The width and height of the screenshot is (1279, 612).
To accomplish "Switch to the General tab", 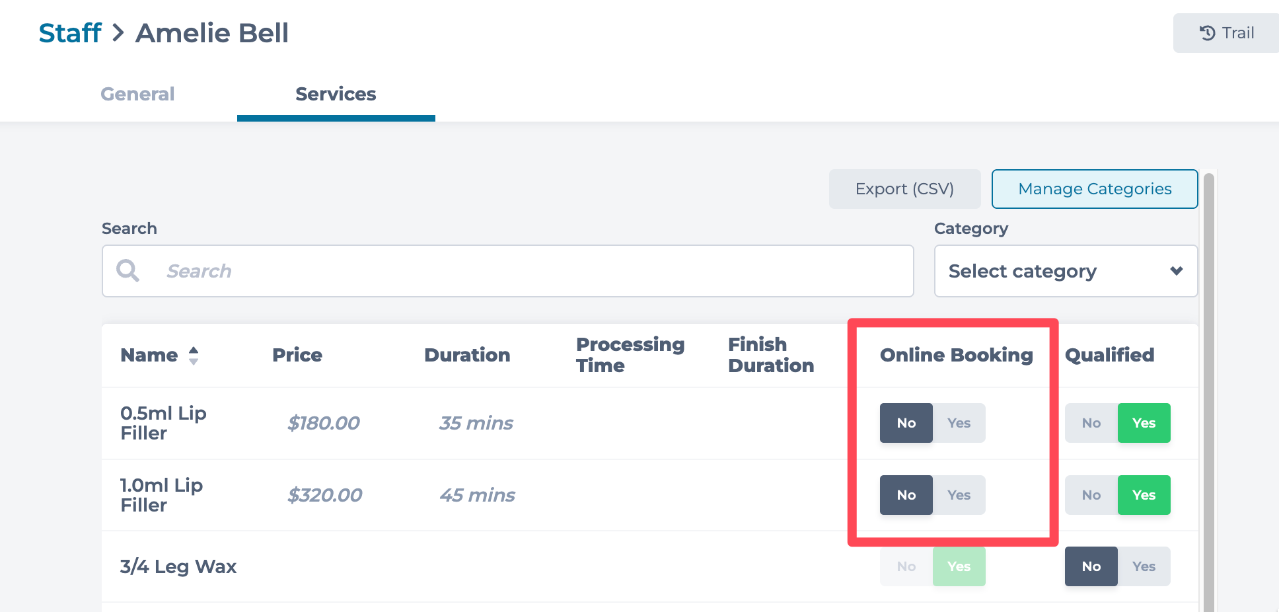I will click(137, 94).
